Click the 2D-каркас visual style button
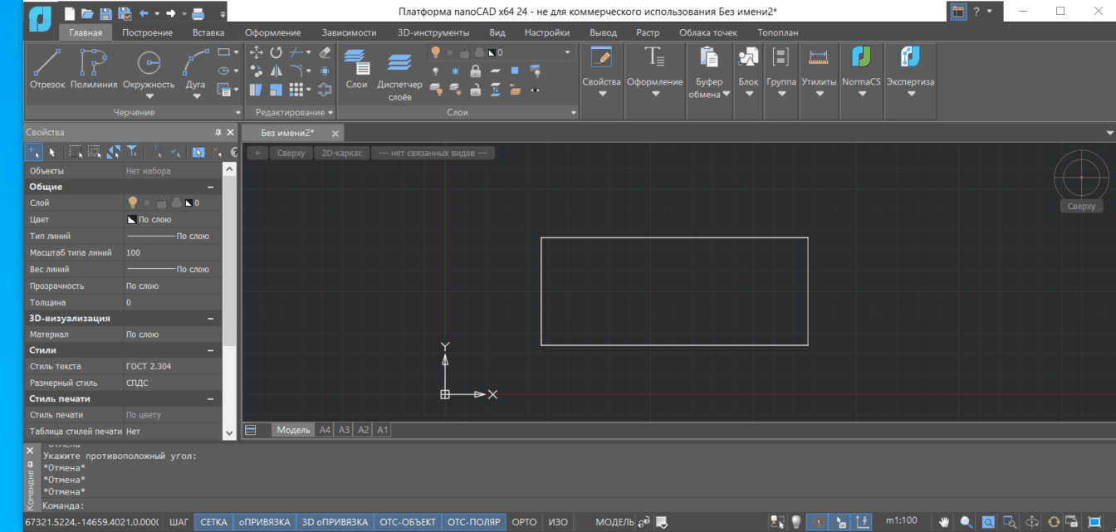The height and width of the screenshot is (532, 1116). point(342,153)
